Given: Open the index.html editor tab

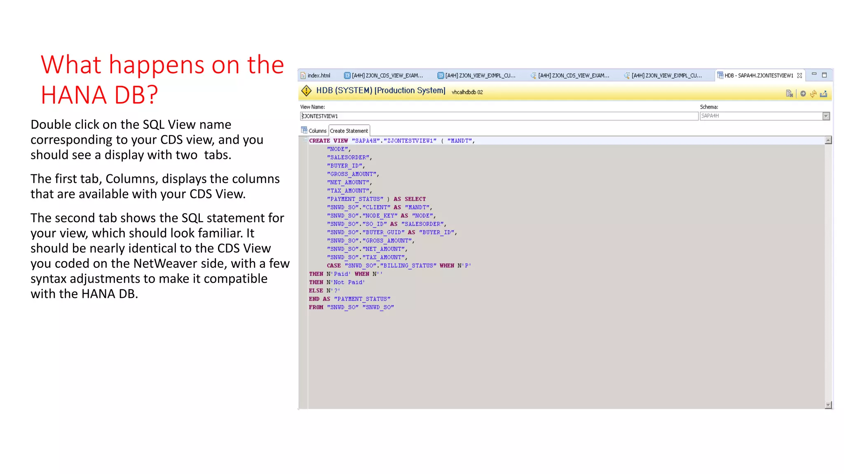Looking at the screenshot, I should tap(319, 76).
